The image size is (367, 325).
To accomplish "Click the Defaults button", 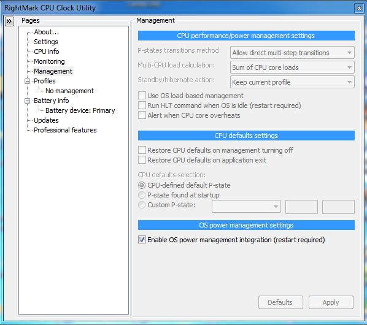I will [280, 302].
